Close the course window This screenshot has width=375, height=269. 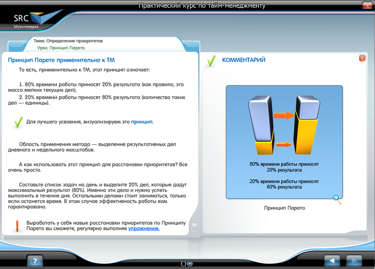(x=367, y=5)
